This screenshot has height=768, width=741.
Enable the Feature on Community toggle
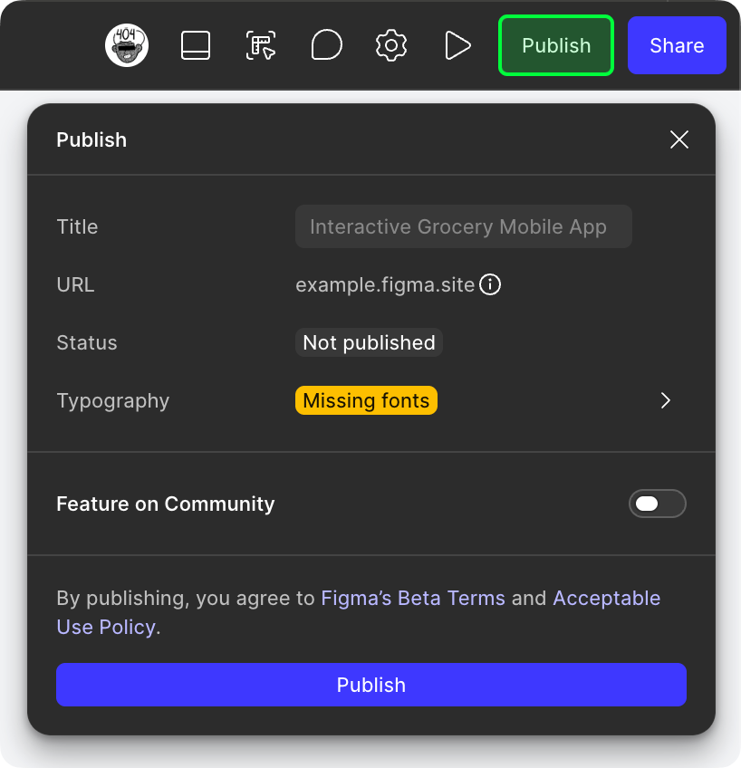pos(658,504)
